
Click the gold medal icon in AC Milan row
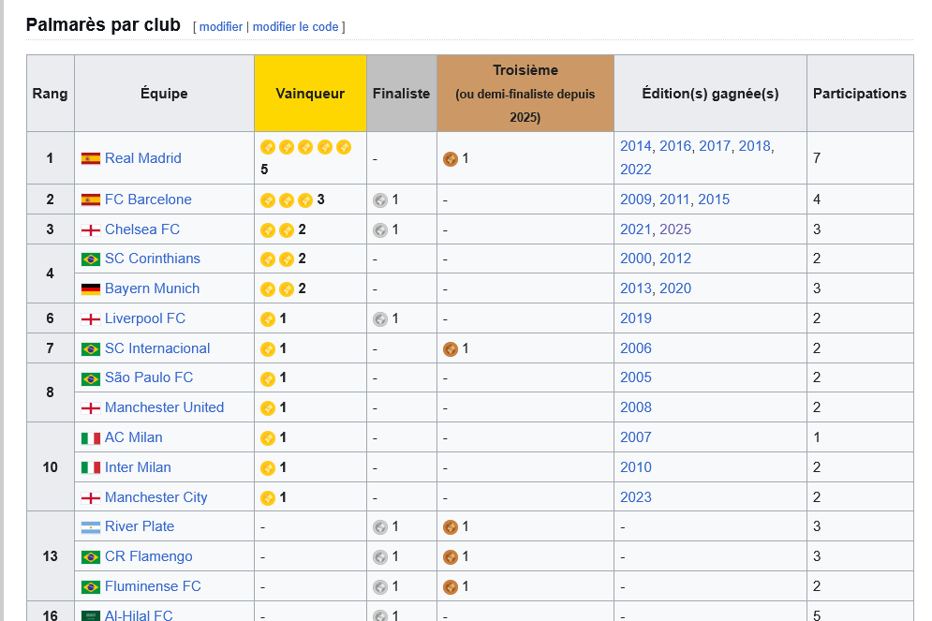(x=268, y=438)
